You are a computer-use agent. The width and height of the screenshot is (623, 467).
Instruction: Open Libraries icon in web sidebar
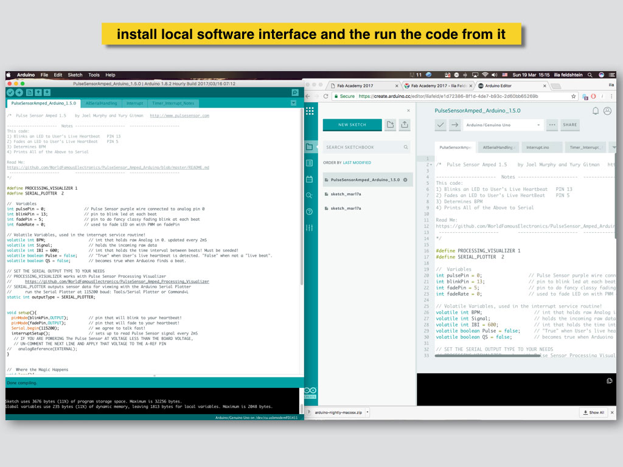[310, 179]
